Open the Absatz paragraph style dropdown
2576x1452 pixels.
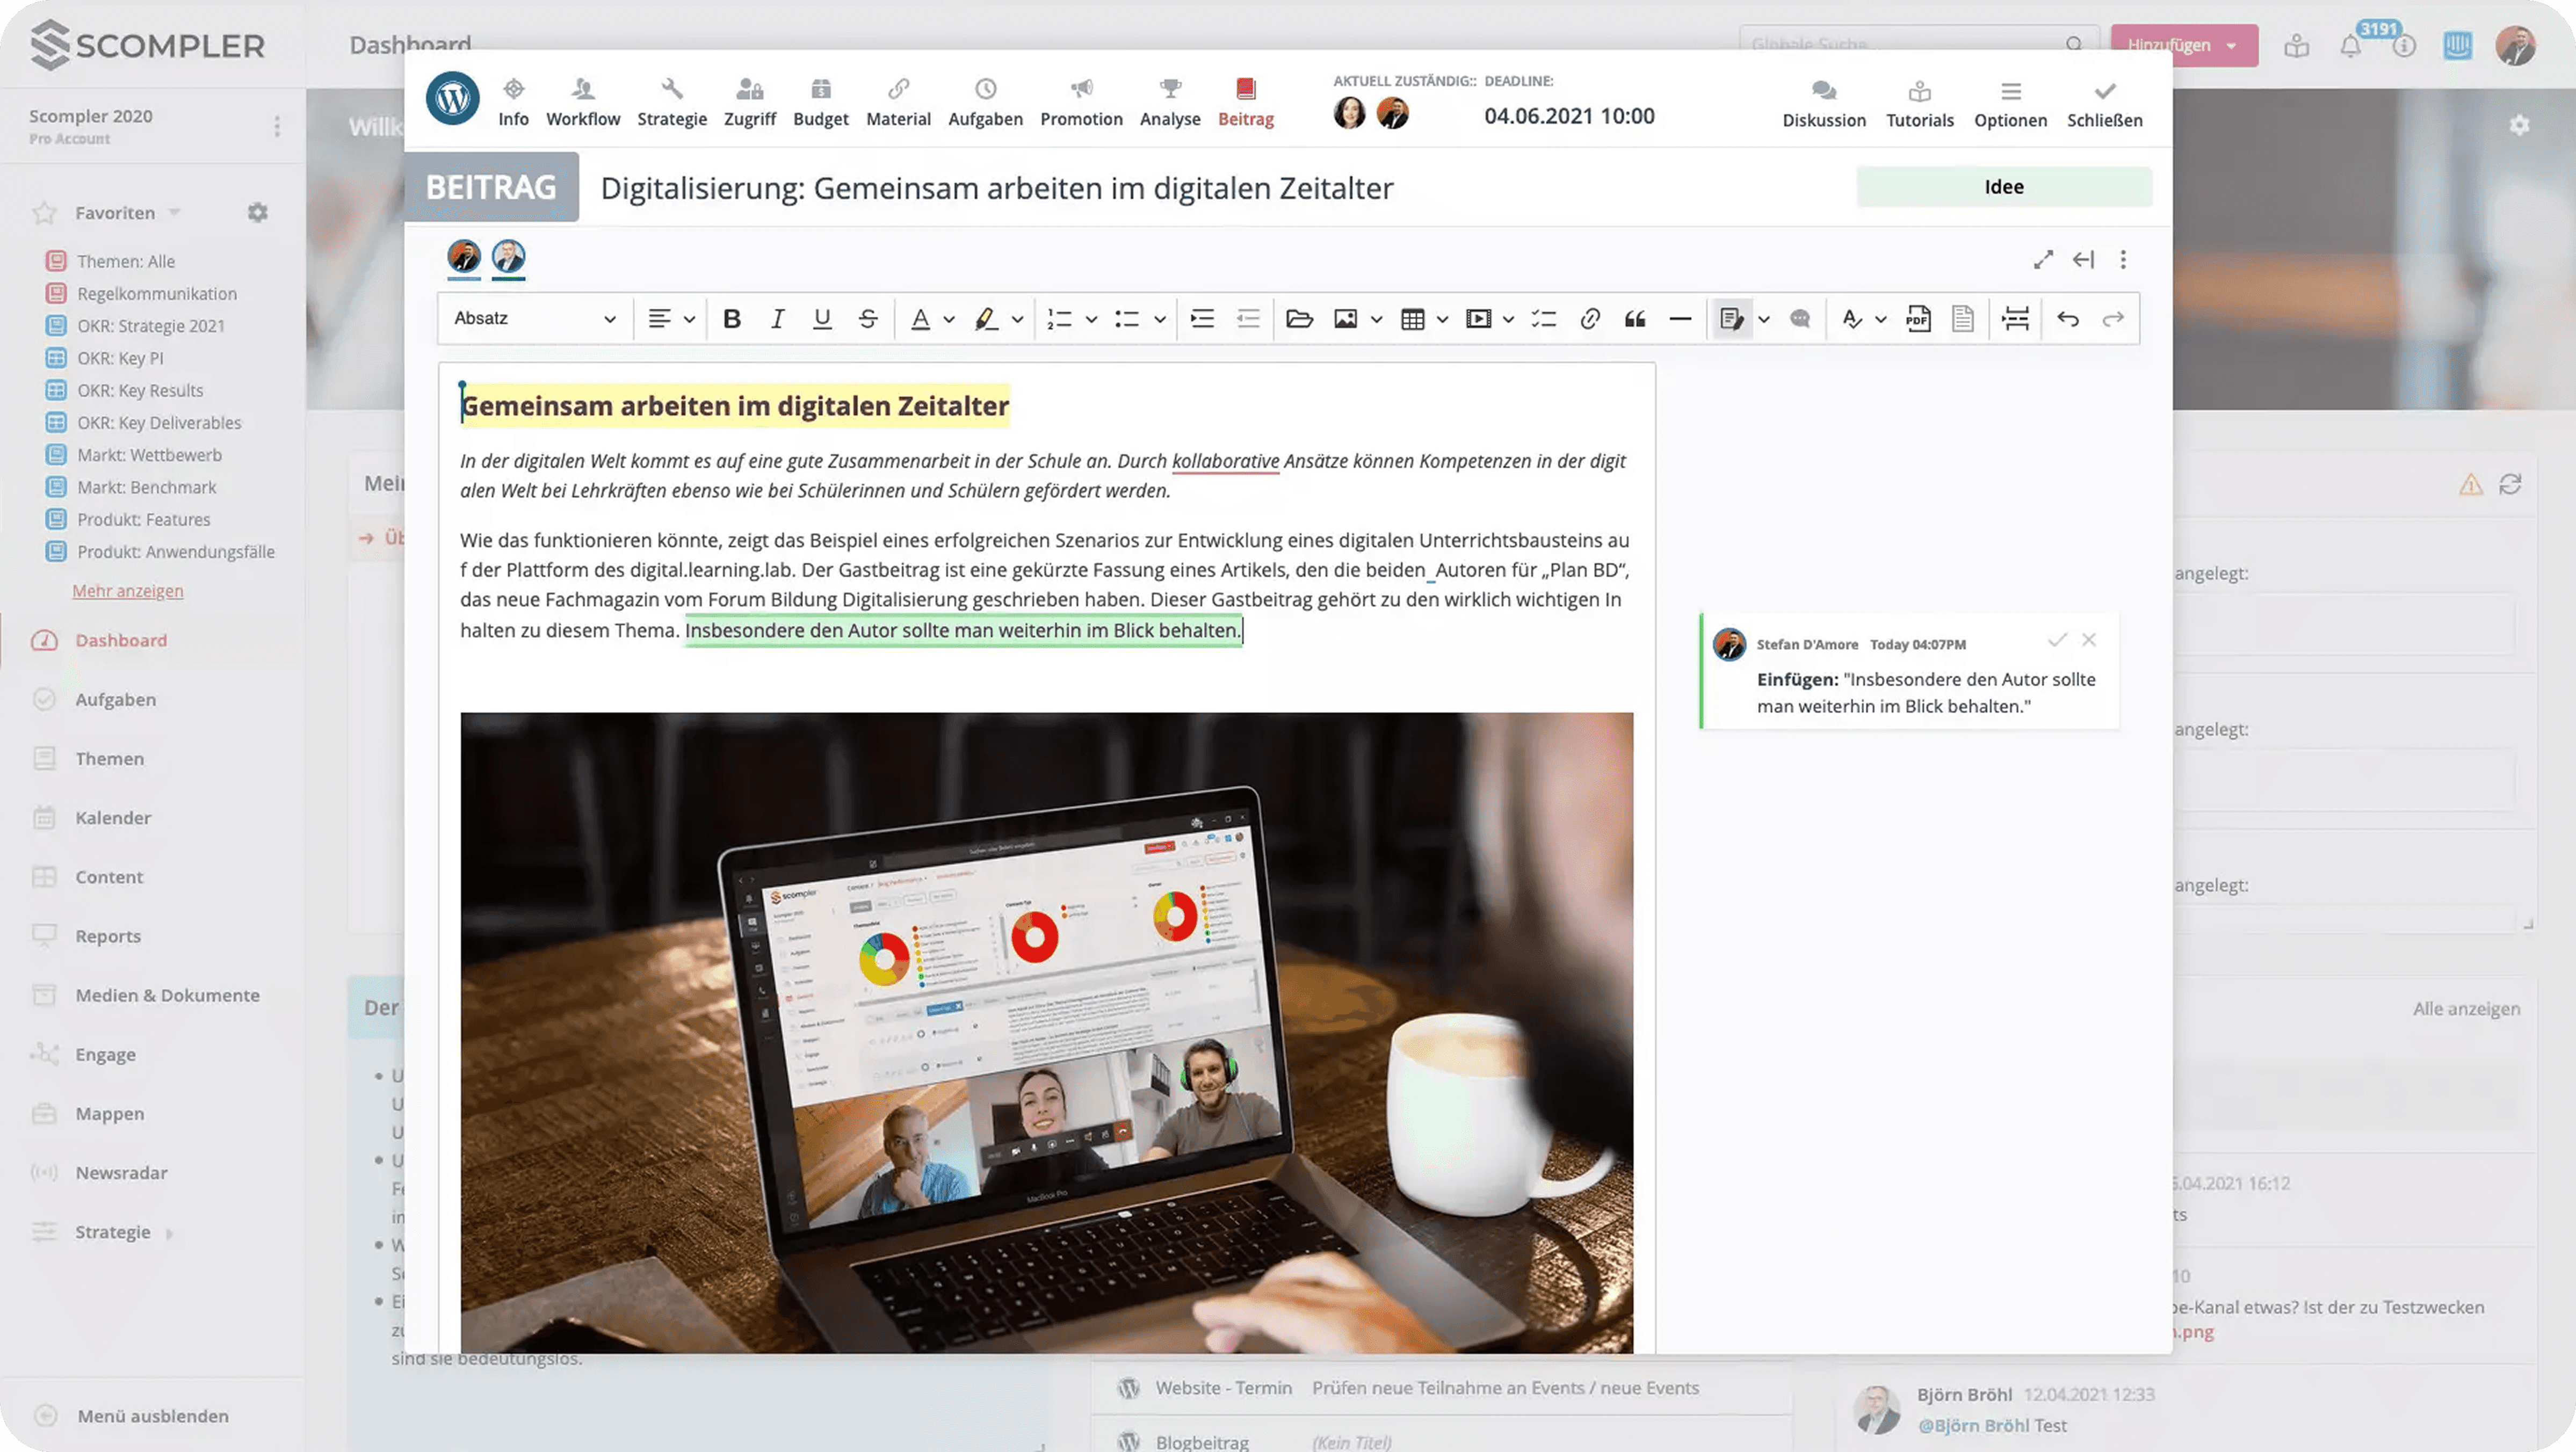pyautogui.click(x=533, y=318)
